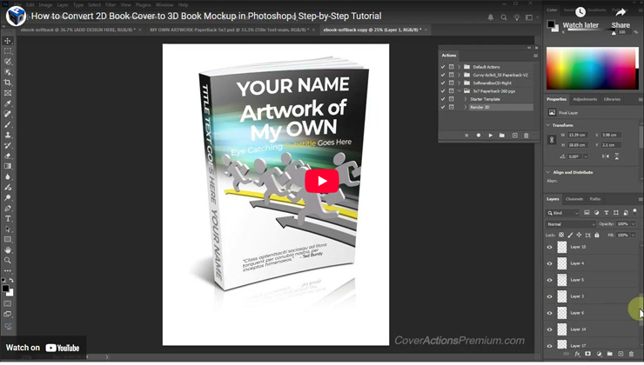
Task: Hide Layer 15 using its eye icon
Action: point(549,247)
